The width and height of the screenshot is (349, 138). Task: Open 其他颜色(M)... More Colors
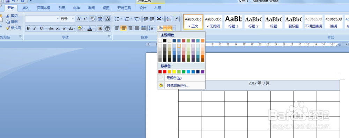coord(181,85)
